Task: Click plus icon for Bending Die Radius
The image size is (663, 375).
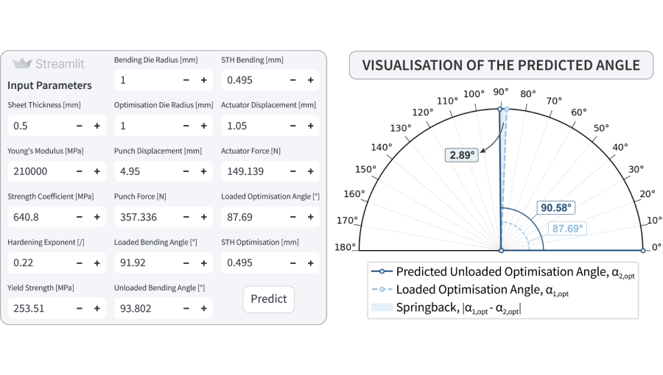Action: [204, 80]
